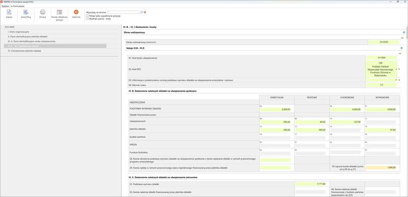Run the Zweryfikuj verification tool

coord(26,12)
